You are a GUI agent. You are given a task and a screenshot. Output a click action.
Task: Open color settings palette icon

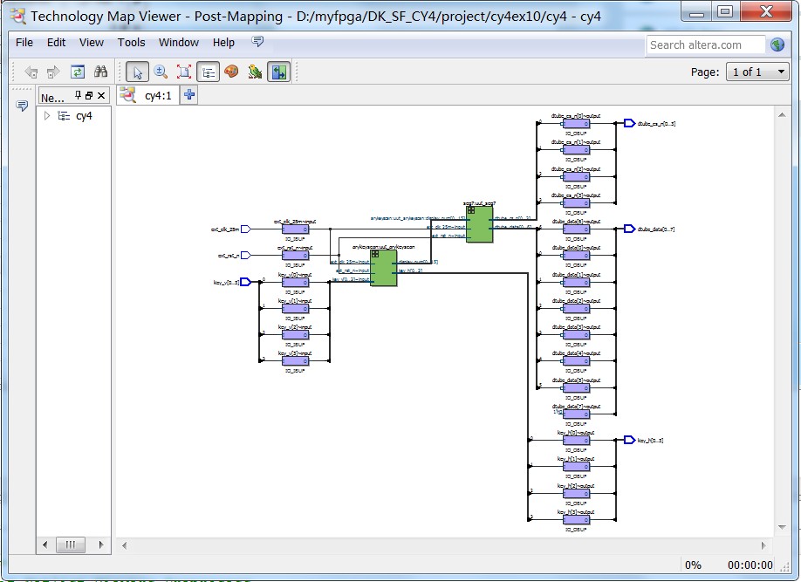click(x=231, y=72)
